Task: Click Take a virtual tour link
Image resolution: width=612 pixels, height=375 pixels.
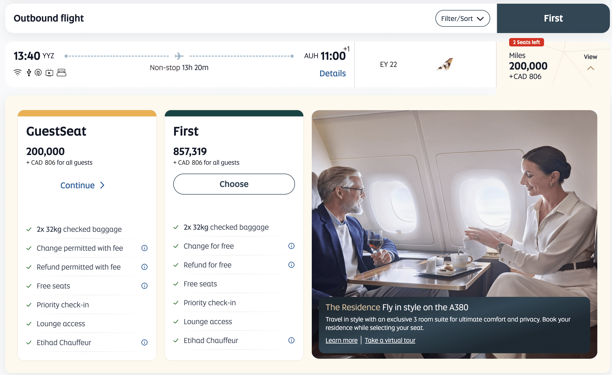Action: [390, 340]
